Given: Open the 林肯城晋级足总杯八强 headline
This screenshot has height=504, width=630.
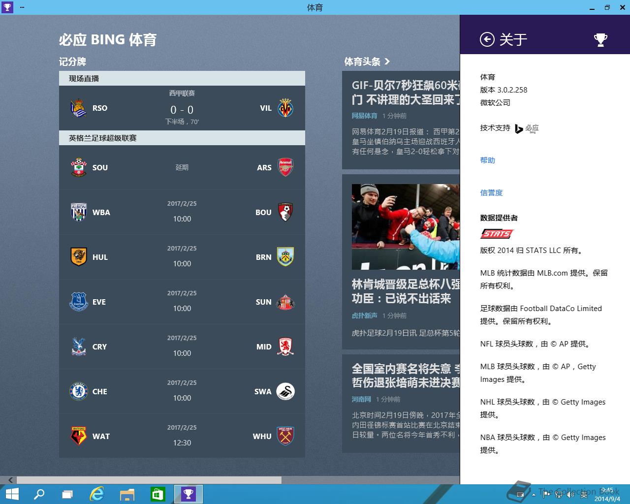Looking at the screenshot, I should (406, 291).
